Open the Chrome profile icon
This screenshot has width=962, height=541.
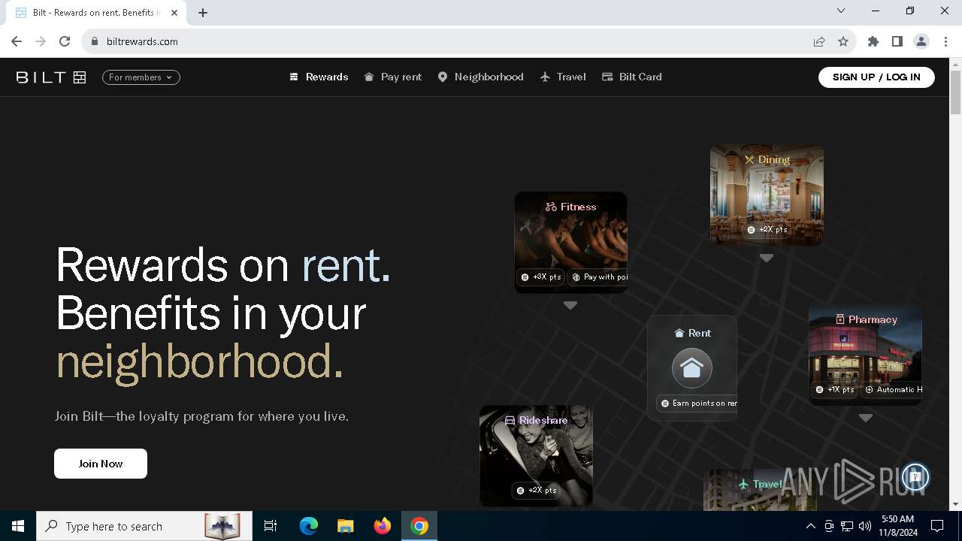tap(921, 41)
